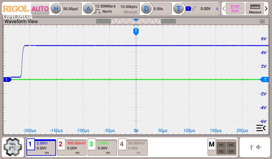
Task: Open the Measure ruler icon
Action: tap(255, 9)
